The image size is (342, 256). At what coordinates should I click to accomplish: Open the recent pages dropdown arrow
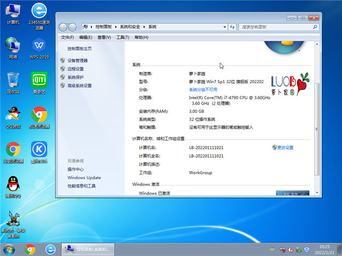[79, 27]
